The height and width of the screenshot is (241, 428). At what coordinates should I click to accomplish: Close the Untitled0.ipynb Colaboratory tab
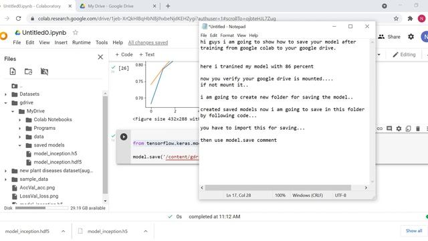(70, 6)
